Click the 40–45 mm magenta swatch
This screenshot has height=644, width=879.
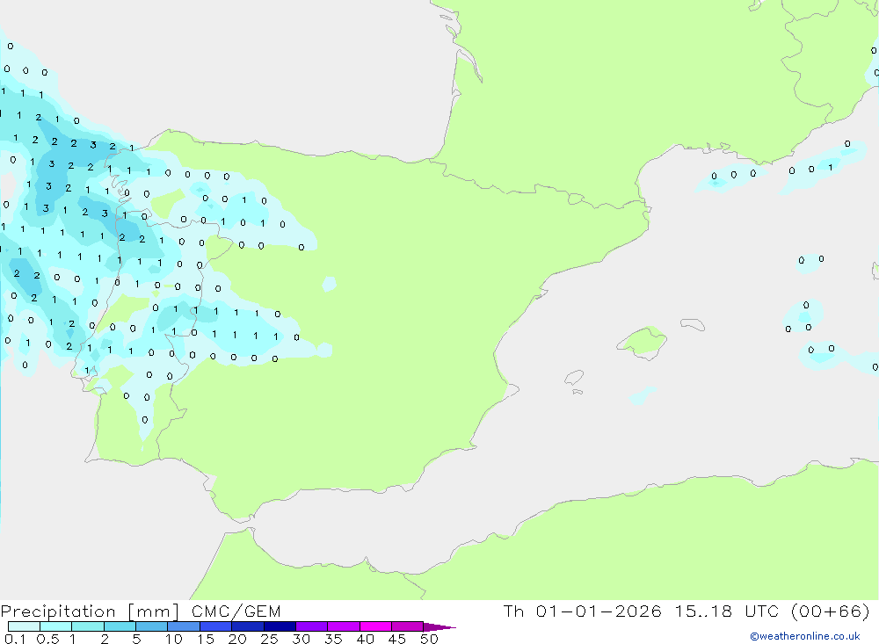click(375, 626)
